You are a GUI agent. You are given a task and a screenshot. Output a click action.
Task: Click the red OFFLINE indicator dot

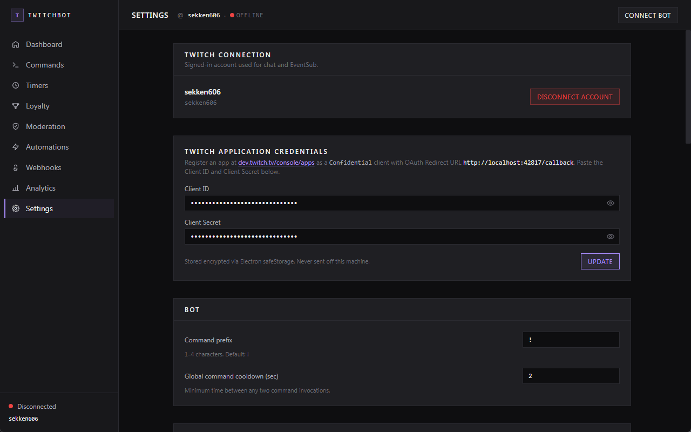tap(232, 15)
